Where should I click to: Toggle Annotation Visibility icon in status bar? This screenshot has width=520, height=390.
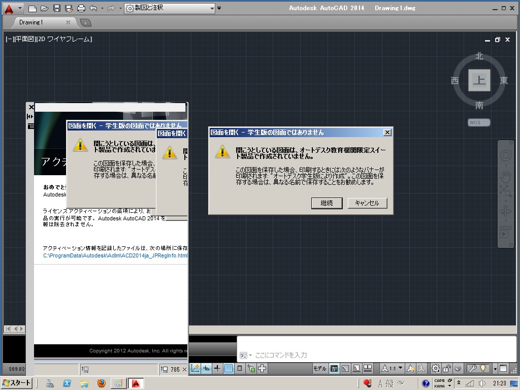[410, 369]
